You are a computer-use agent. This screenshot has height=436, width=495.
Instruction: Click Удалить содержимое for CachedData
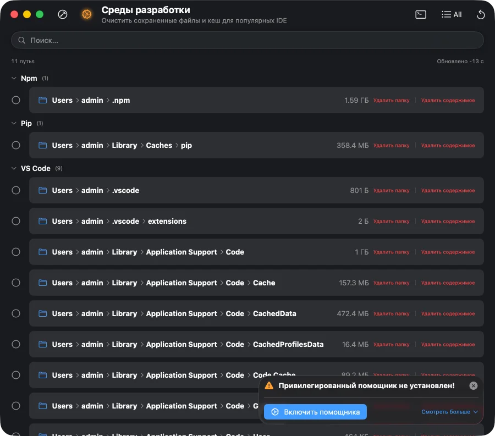pyautogui.click(x=448, y=313)
